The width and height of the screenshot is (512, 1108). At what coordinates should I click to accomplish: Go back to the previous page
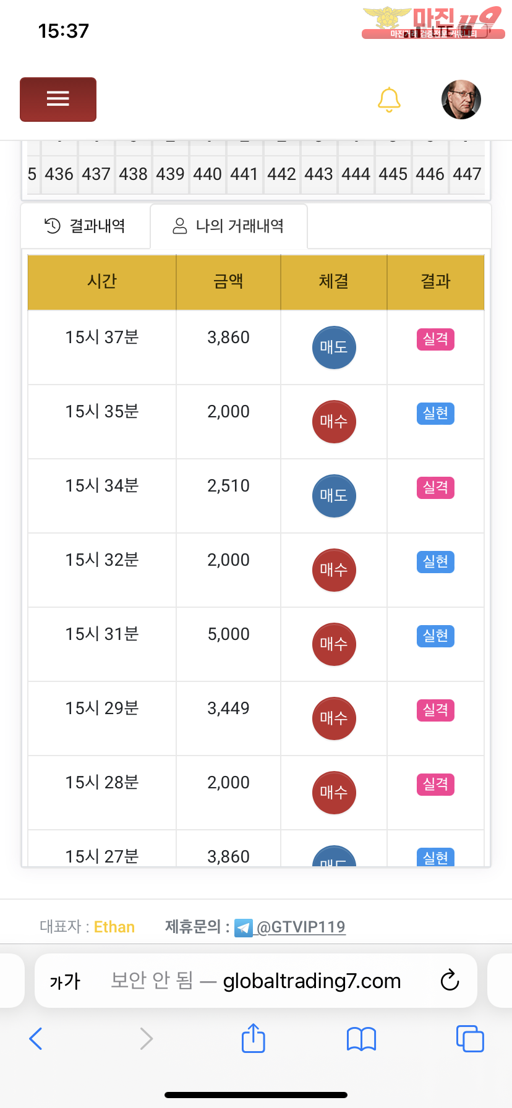click(x=36, y=1039)
